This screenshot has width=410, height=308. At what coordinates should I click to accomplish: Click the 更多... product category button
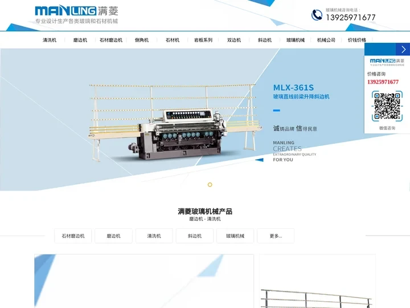276,236
